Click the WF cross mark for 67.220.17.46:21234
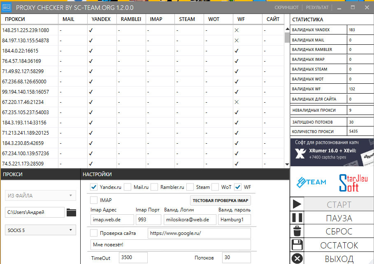The image size is (374, 264). pos(237,102)
